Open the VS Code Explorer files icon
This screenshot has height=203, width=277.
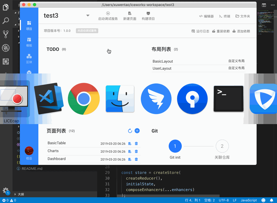point(6,7)
